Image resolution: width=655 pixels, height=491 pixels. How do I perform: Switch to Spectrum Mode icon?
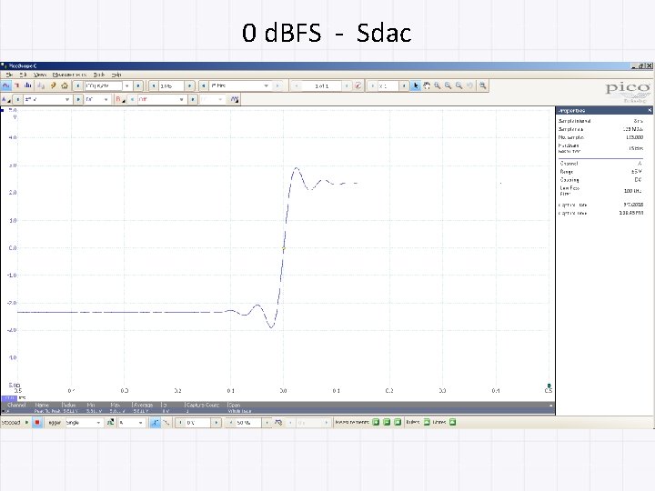point(28,85)
